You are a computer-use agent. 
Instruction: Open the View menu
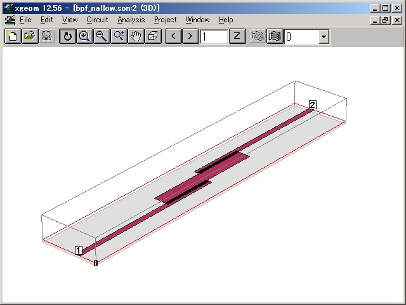point(70,20)
